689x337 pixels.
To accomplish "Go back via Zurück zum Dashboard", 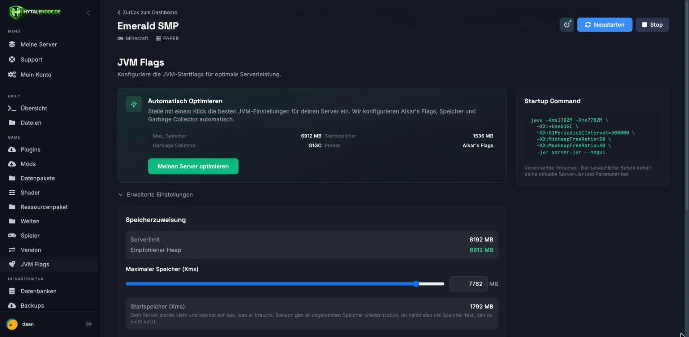I will point(148,12).
